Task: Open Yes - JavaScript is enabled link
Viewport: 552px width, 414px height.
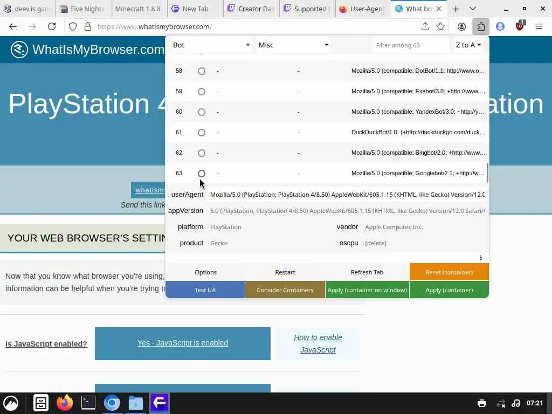Action: (183, 343)
